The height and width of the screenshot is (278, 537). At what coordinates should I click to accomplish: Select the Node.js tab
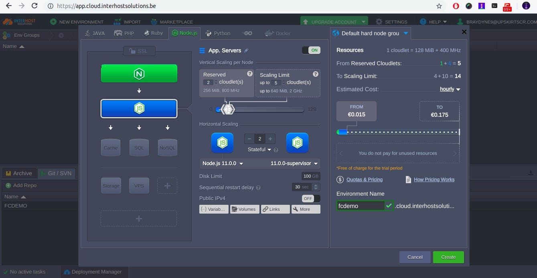(x=184, y=33)
